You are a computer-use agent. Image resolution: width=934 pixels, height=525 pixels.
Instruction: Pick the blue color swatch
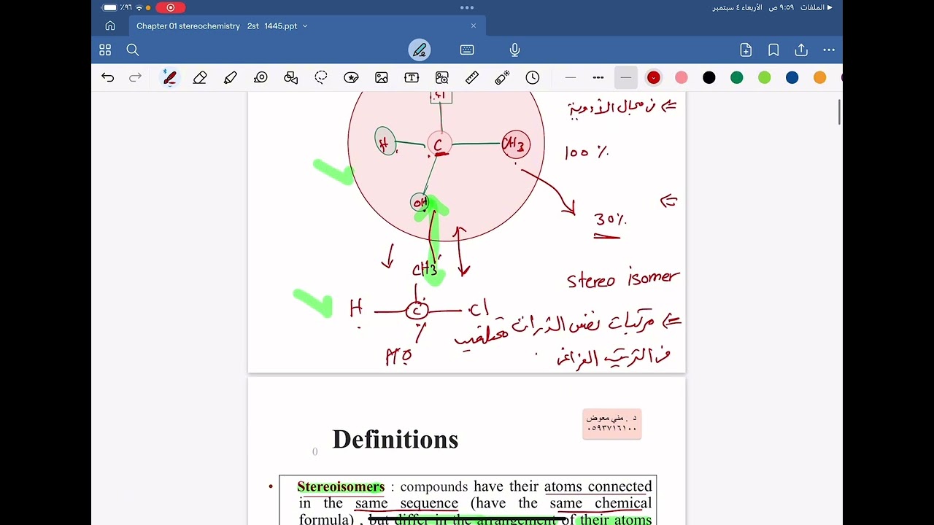click(792, 77)
